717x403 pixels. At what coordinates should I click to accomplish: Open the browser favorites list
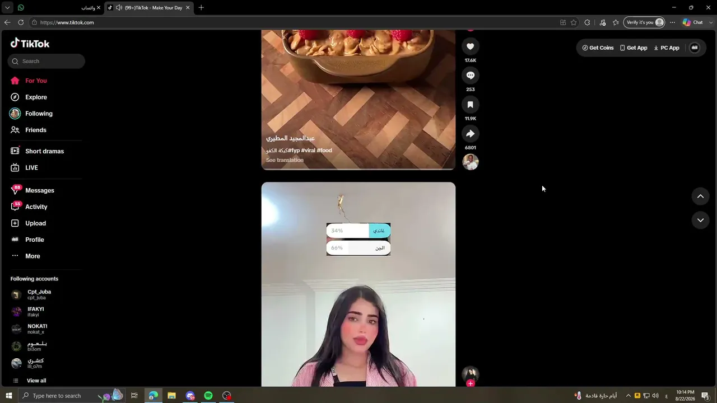pos(616,22)
